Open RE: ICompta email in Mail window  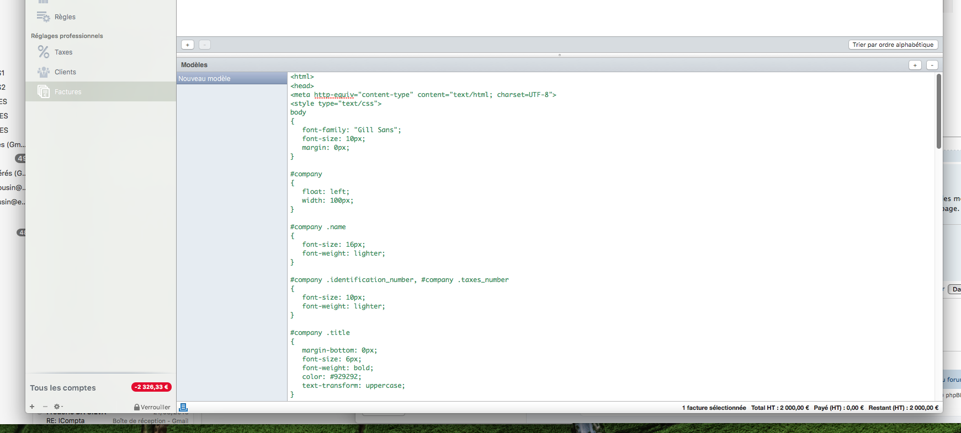click(66, 421)
